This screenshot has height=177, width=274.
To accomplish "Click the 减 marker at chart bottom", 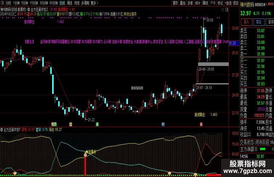I will coord(97,124).
